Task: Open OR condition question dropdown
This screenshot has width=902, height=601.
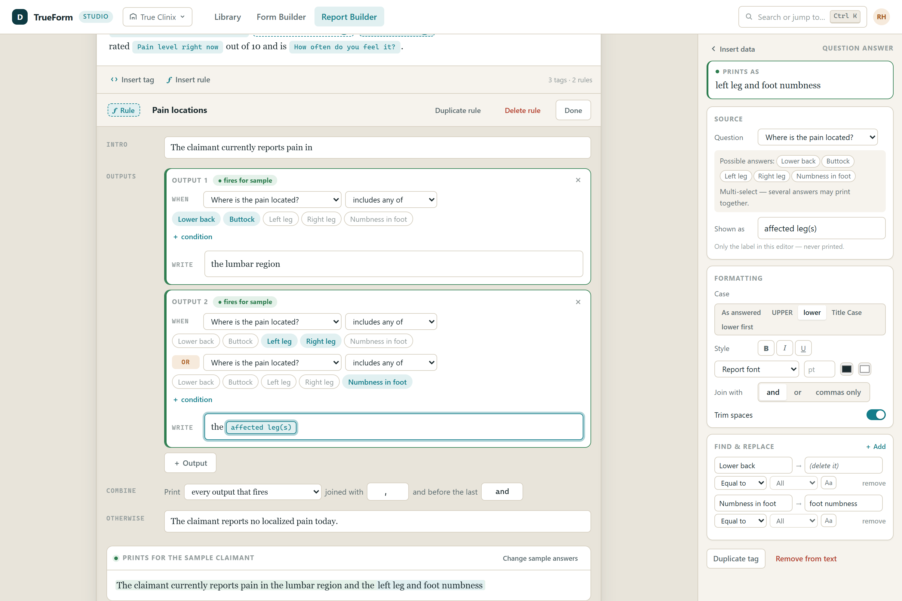Action: [x=272, y=363]
